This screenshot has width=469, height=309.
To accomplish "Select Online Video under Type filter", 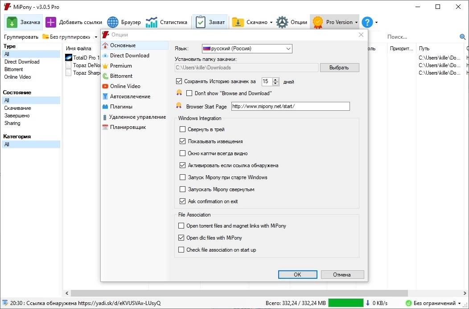I will [x=17, y=77].
